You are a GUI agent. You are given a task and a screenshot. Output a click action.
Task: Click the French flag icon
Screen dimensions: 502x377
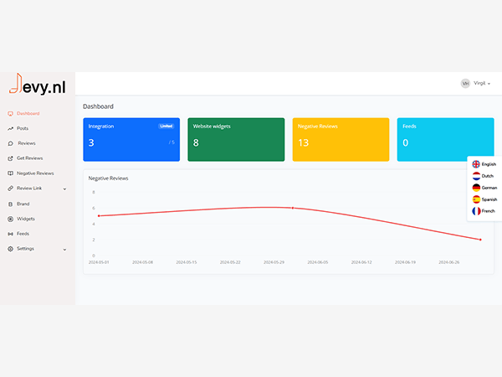pyautogui.click(x=476, y=211)
